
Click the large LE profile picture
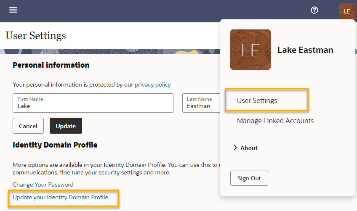(250, 50)
